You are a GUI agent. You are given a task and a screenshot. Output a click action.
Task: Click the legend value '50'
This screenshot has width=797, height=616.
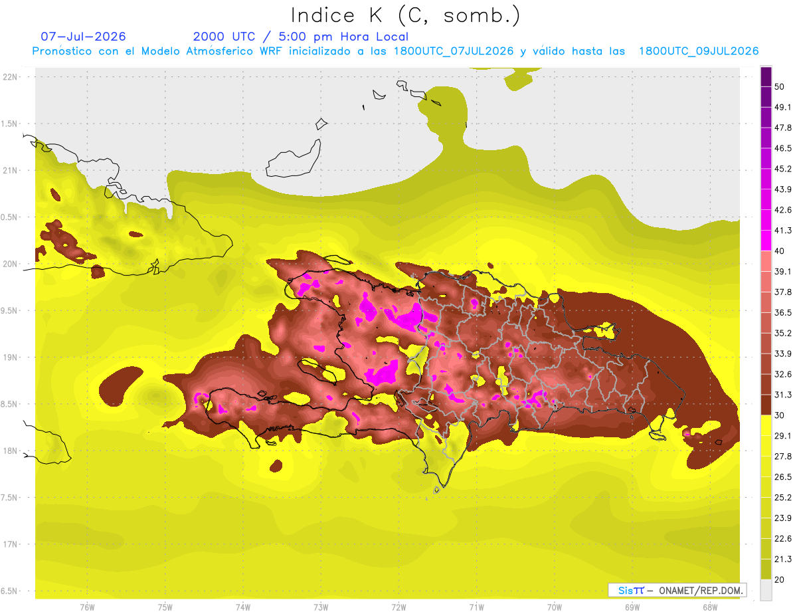tap(780, 86)
